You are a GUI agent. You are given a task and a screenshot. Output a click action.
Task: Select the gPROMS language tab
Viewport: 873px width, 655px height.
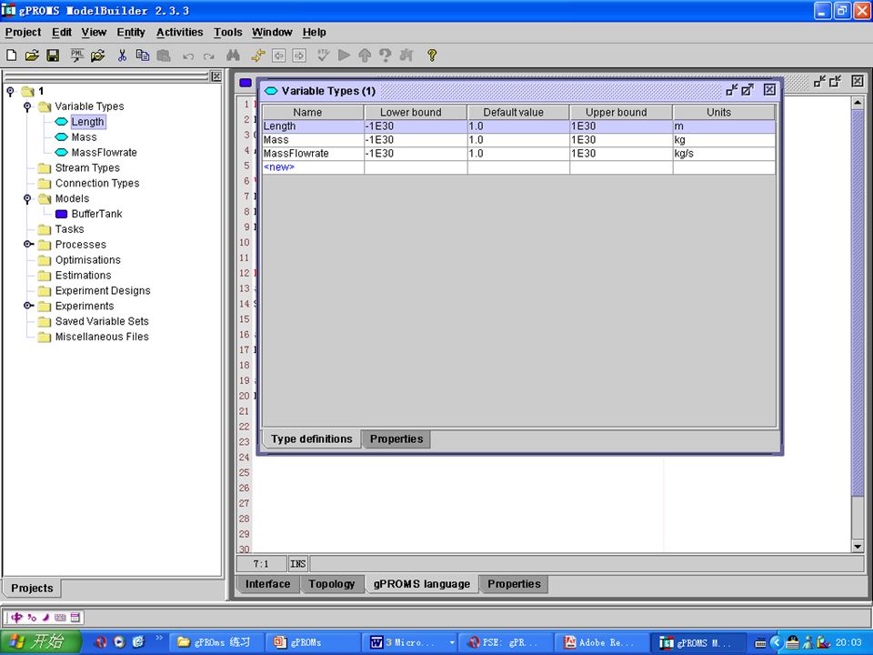click(x=421, y=584)
